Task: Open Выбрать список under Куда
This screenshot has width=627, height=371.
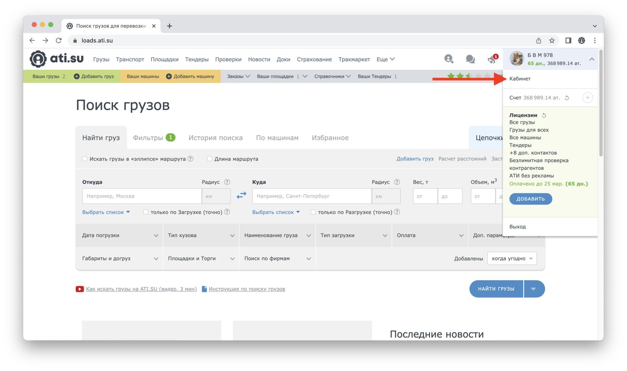Action: pos(276,212)
